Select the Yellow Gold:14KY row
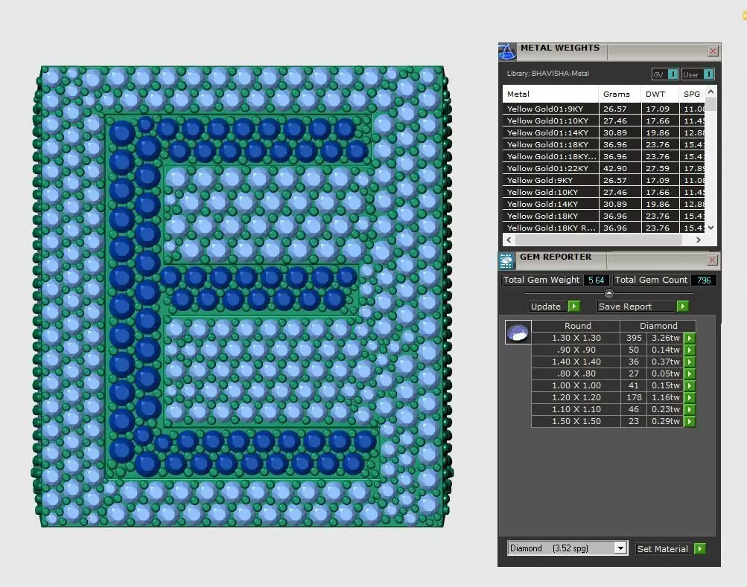The image size is (747, 587). point(603,205)
